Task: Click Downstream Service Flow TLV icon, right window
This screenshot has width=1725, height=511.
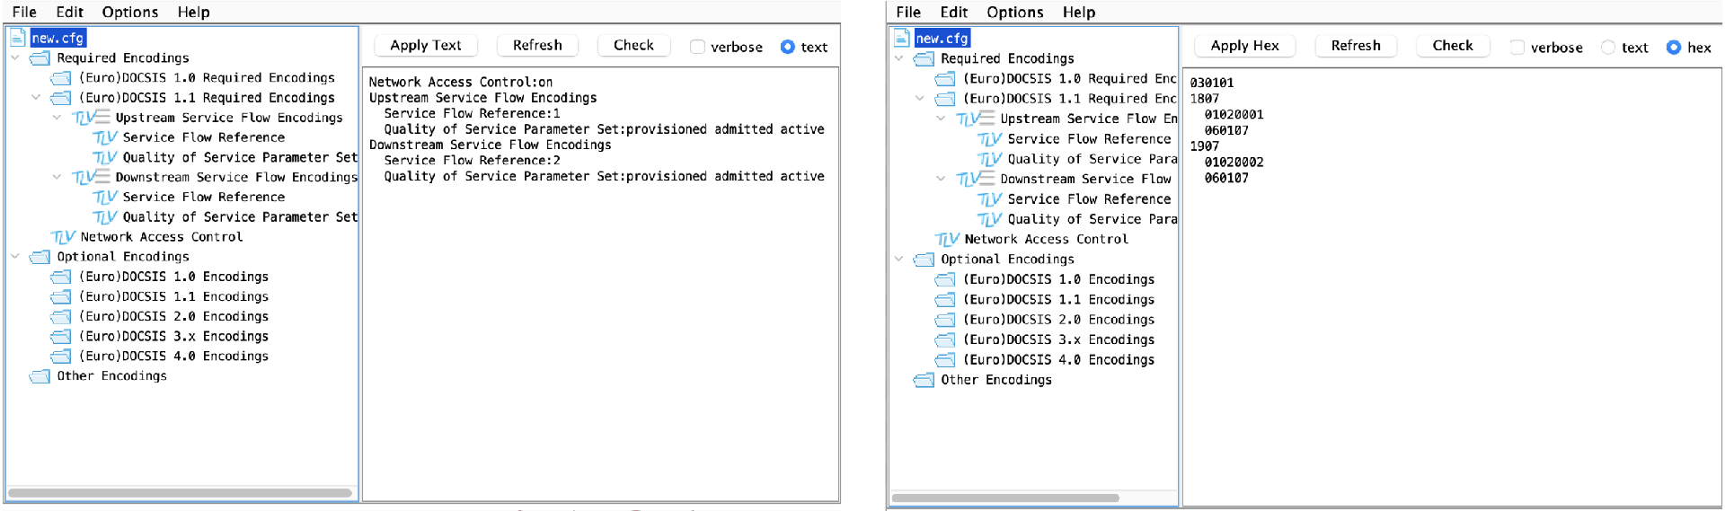Action: (975, 179)
